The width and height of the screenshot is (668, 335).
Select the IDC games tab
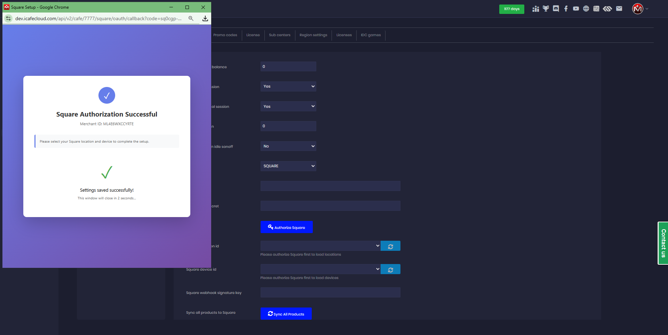(x=371, y=35)
